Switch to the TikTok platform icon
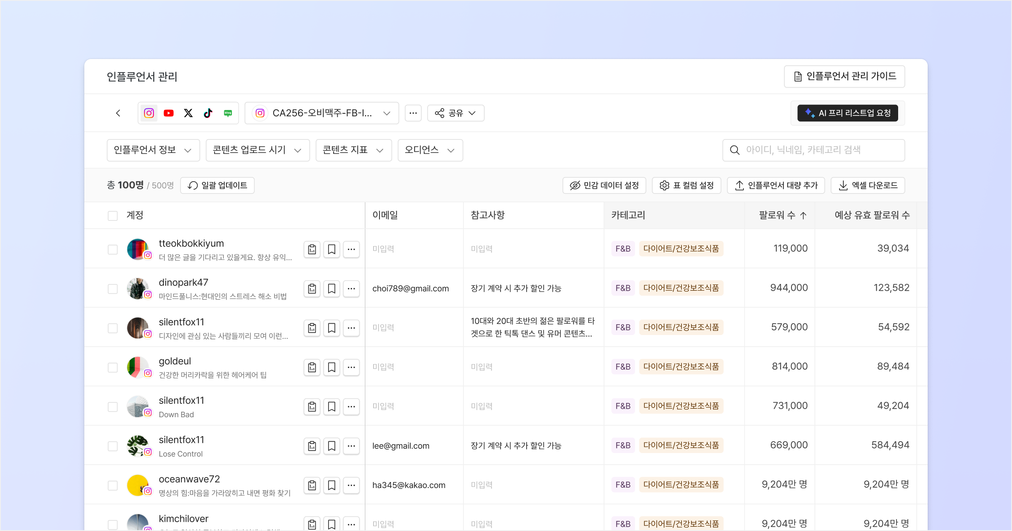1012x531 pixels. [208, 113]
